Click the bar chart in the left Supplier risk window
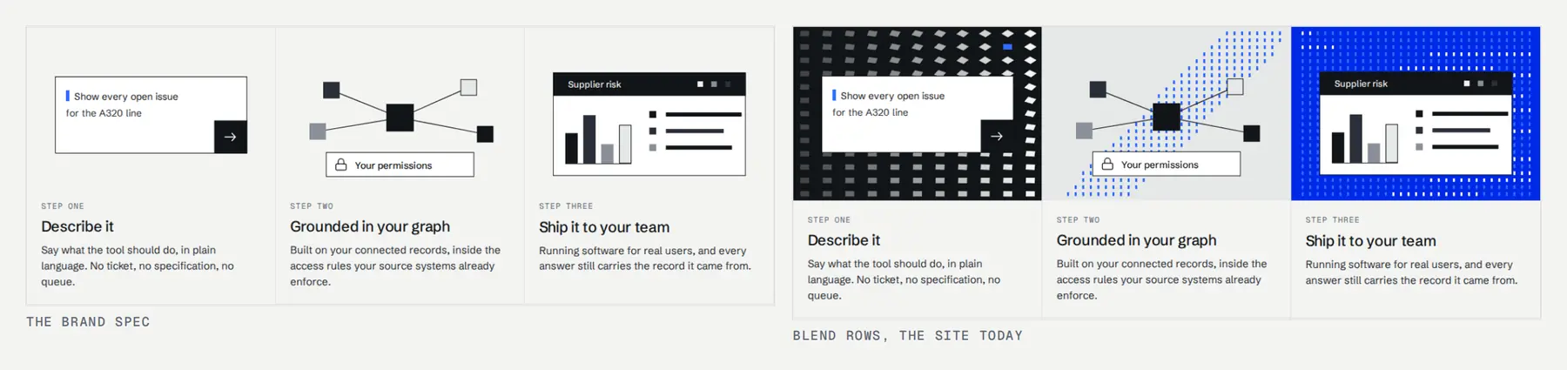Viewport: 1567px width, 370px height. (x=598, y=139)
